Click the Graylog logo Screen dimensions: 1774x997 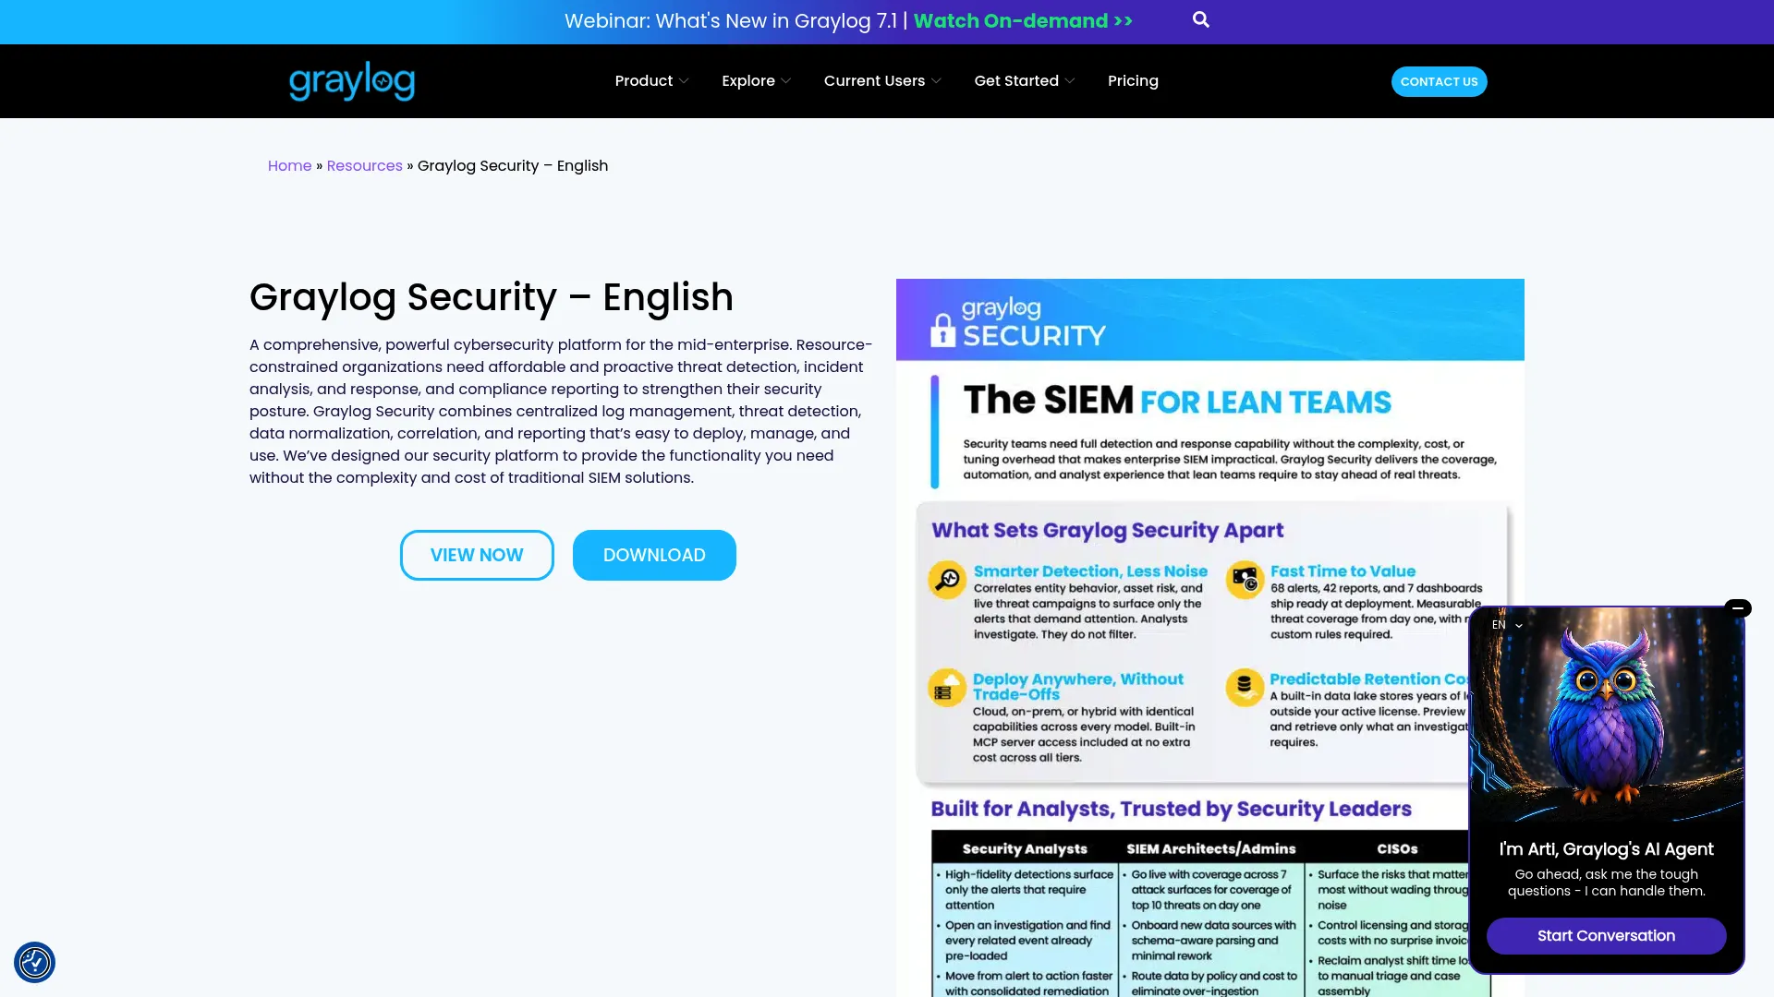click(x=352, y=81)
